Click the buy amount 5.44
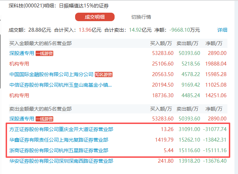Viewport: 238px width, 174px height. click(169, 150)
